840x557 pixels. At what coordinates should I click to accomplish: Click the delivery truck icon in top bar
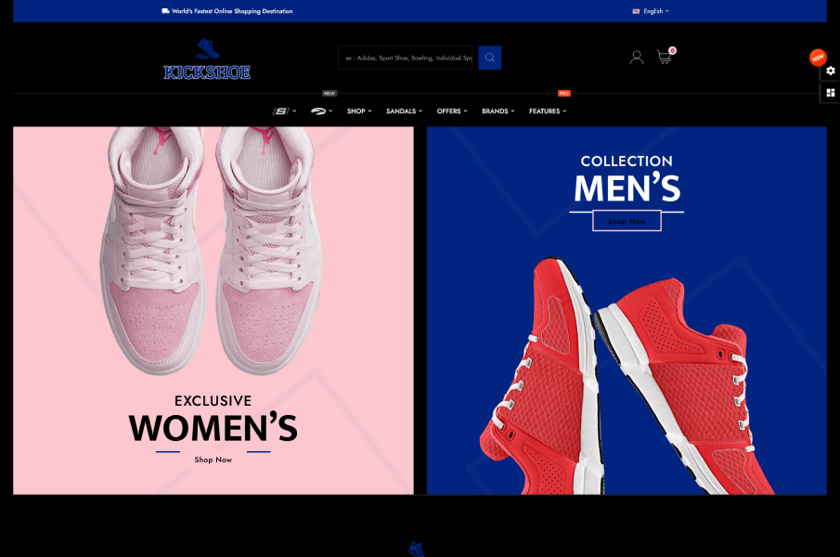[x=165, y=11]
